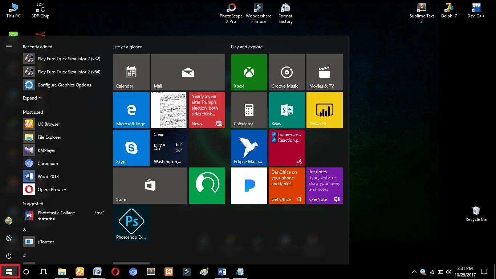Image resolution: width=496 pixels, height=279 pixels.
Task: Open the Calculator tile
Action: [249, 110]
